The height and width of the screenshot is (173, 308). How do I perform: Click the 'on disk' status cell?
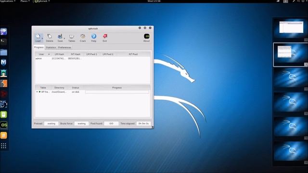76,92
